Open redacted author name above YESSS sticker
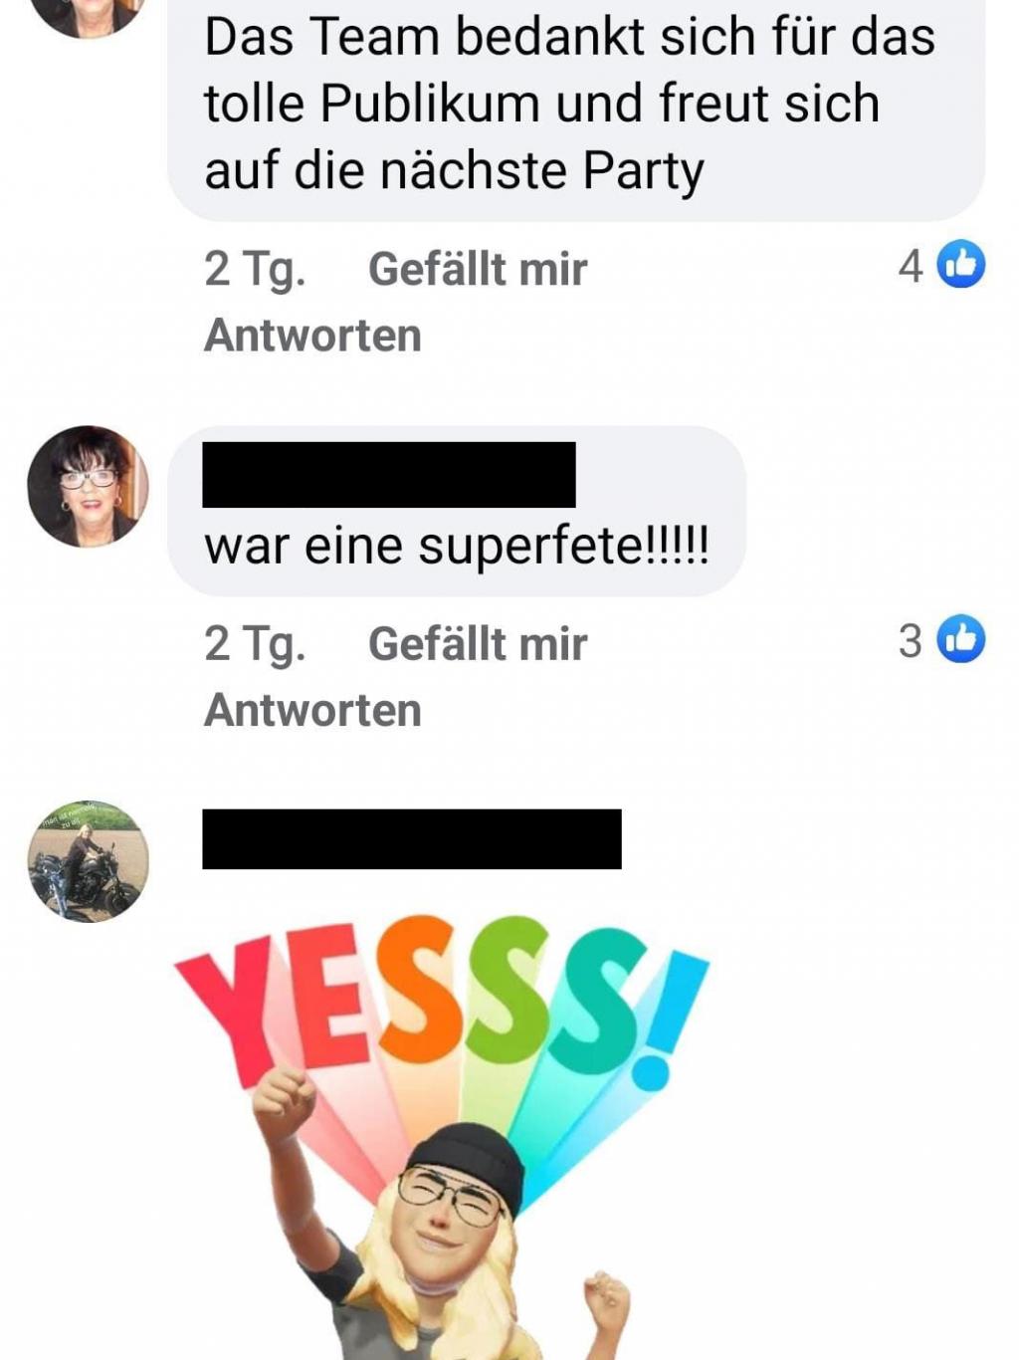This screenshot has height=1360, width=1019. pyautogui.click(x=412, y=839)
